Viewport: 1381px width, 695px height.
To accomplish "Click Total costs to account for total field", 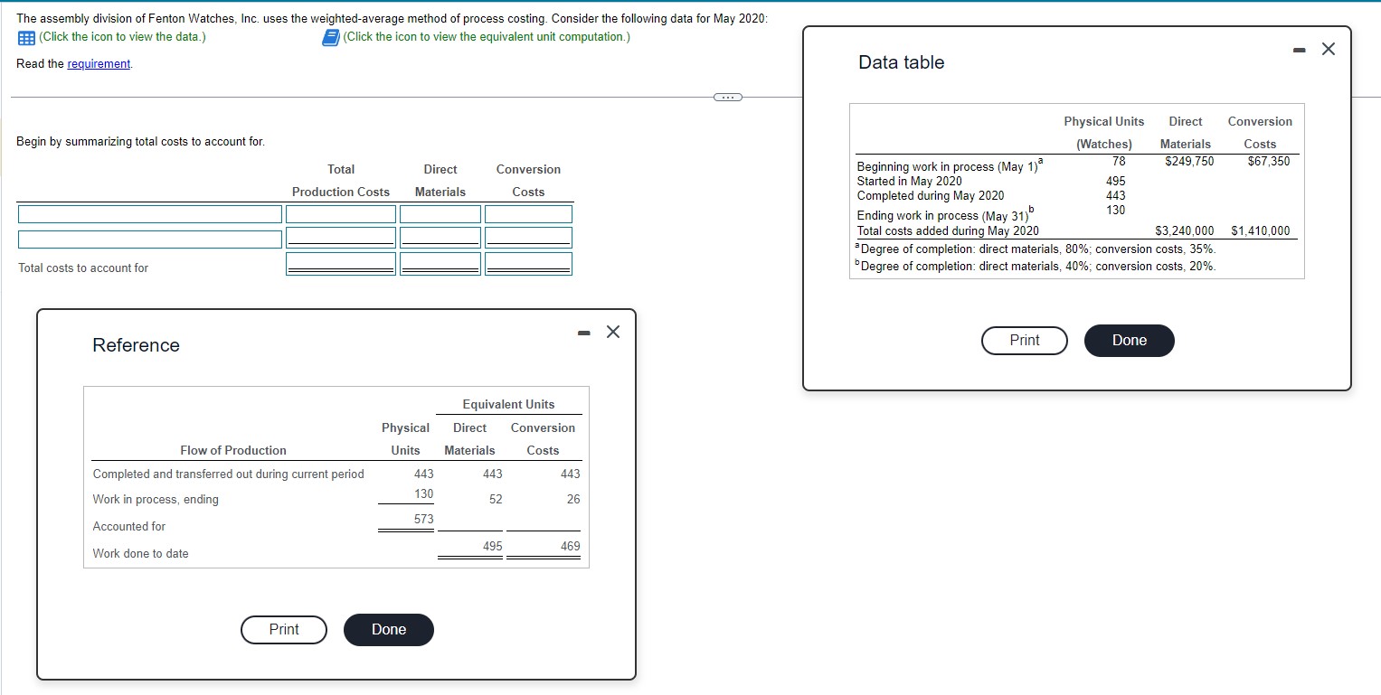I will point(341,264).
